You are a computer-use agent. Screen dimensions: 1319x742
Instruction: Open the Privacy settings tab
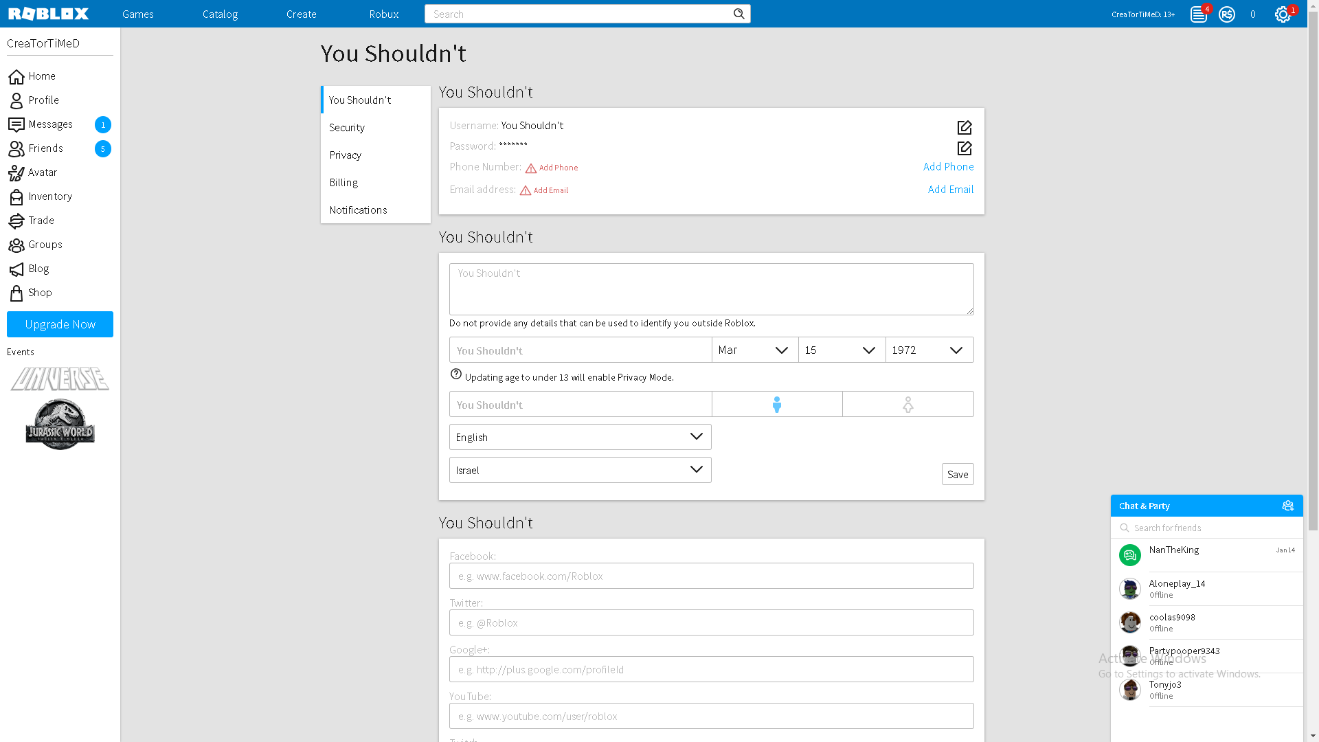pos(376,155)
